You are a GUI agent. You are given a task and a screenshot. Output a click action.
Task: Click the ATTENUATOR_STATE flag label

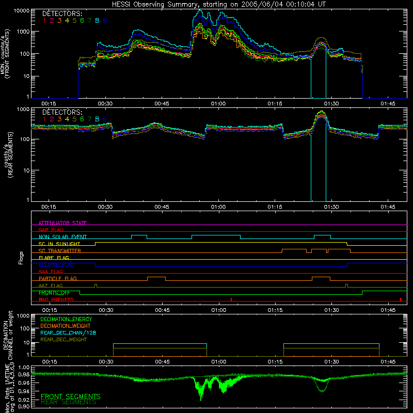click(62, 223)
